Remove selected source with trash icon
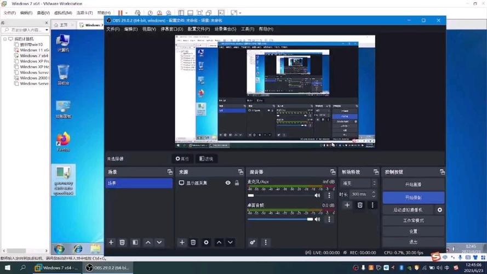The height and width of the screenshot is (274, 487). coord(193,242)
